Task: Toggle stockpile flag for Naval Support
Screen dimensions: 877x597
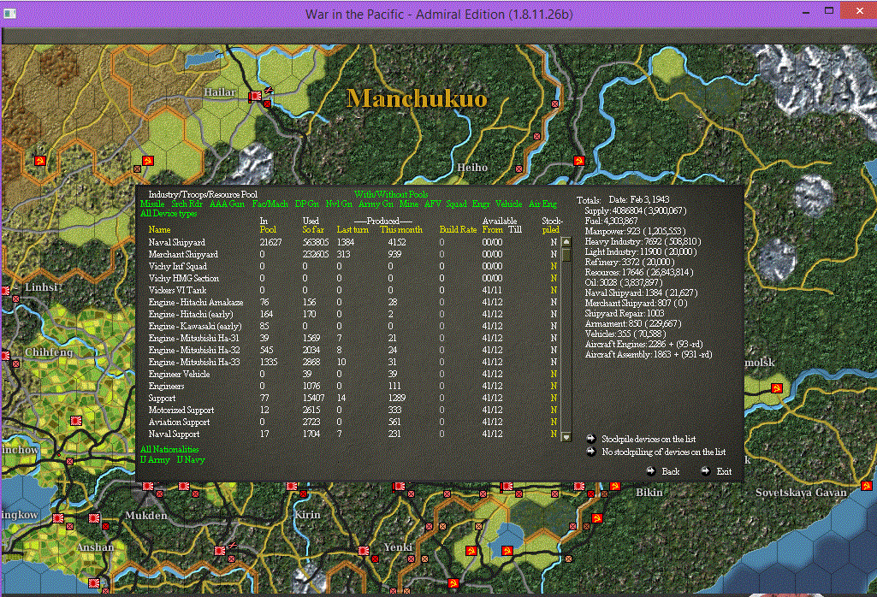Action: (x=554, y=434)
